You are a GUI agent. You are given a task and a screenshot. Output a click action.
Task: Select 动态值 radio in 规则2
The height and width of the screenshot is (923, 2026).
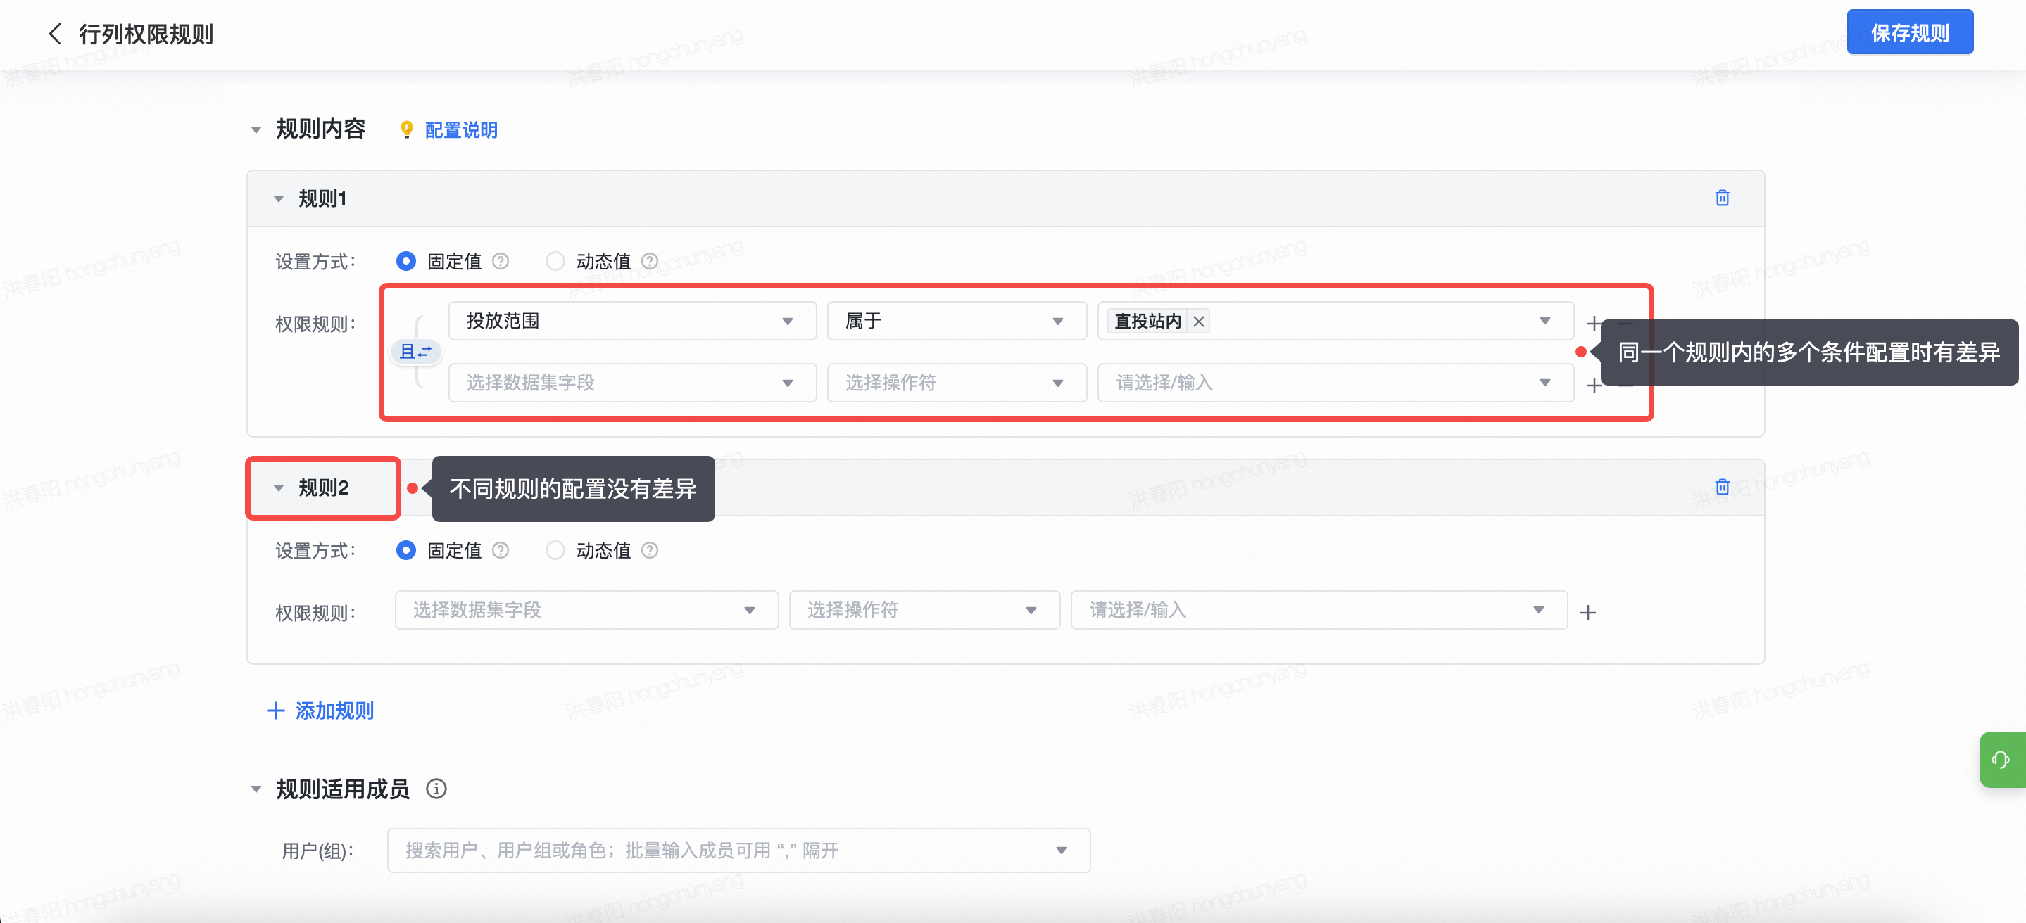coord(555,550)
